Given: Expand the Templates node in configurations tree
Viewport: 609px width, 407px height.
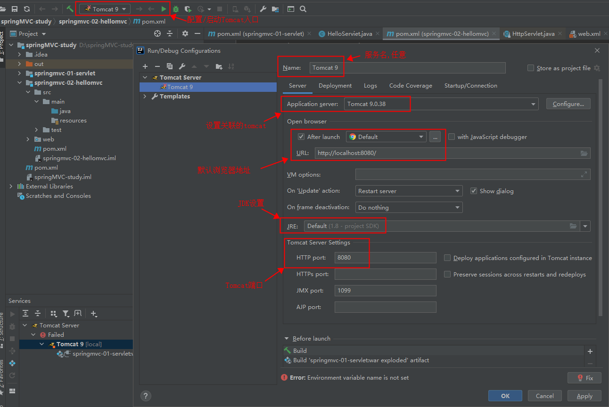Looking at the screenshot, I should click(145, 97).
